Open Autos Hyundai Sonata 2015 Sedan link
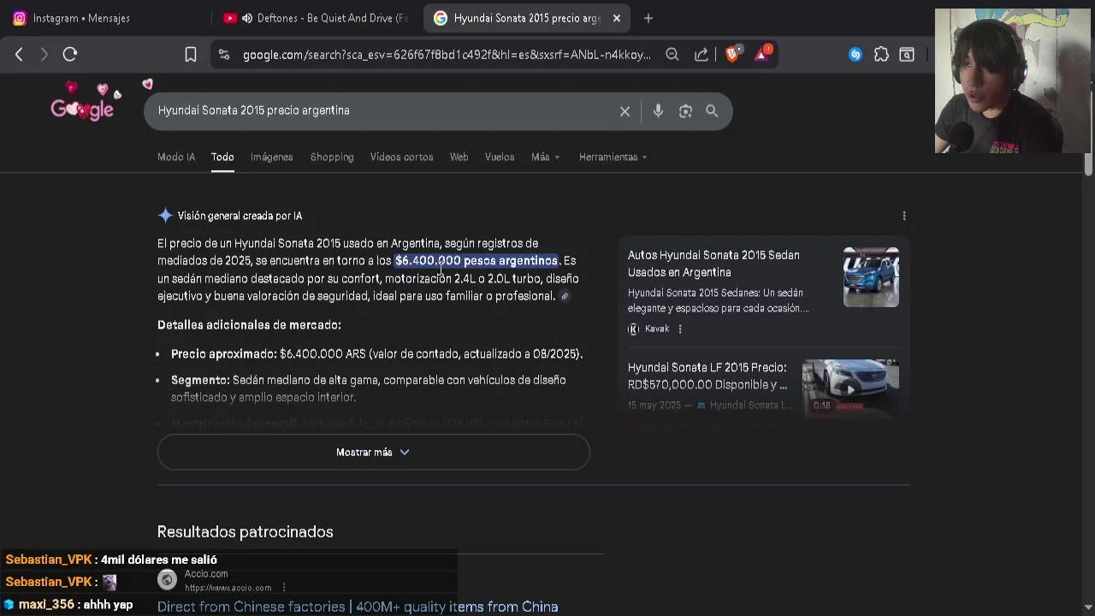 (713, 264)
